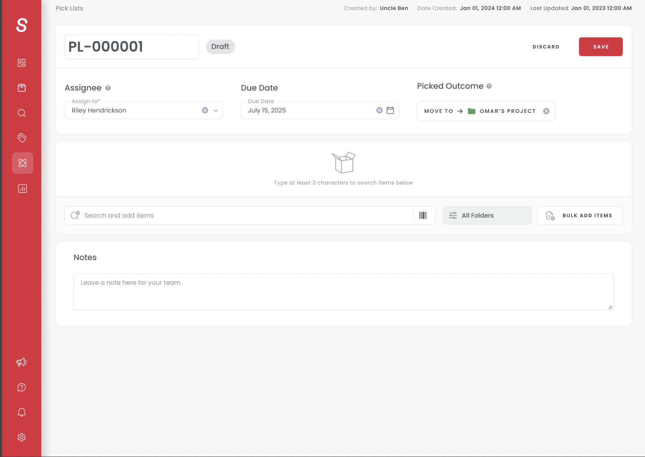Select the highlighted Pick Lists icon
The image size is (645, 457).
click(22, 163)
